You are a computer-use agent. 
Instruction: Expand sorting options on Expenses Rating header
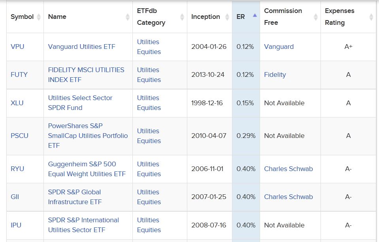tap(371, 17)
